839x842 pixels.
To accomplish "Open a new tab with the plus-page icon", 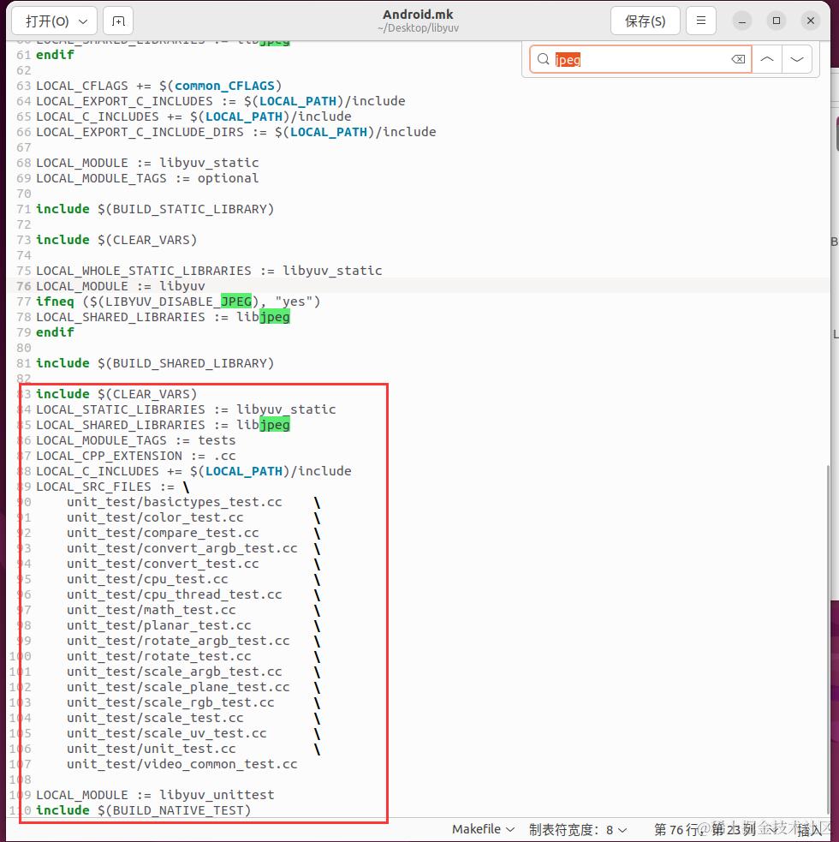I will 117,21.
